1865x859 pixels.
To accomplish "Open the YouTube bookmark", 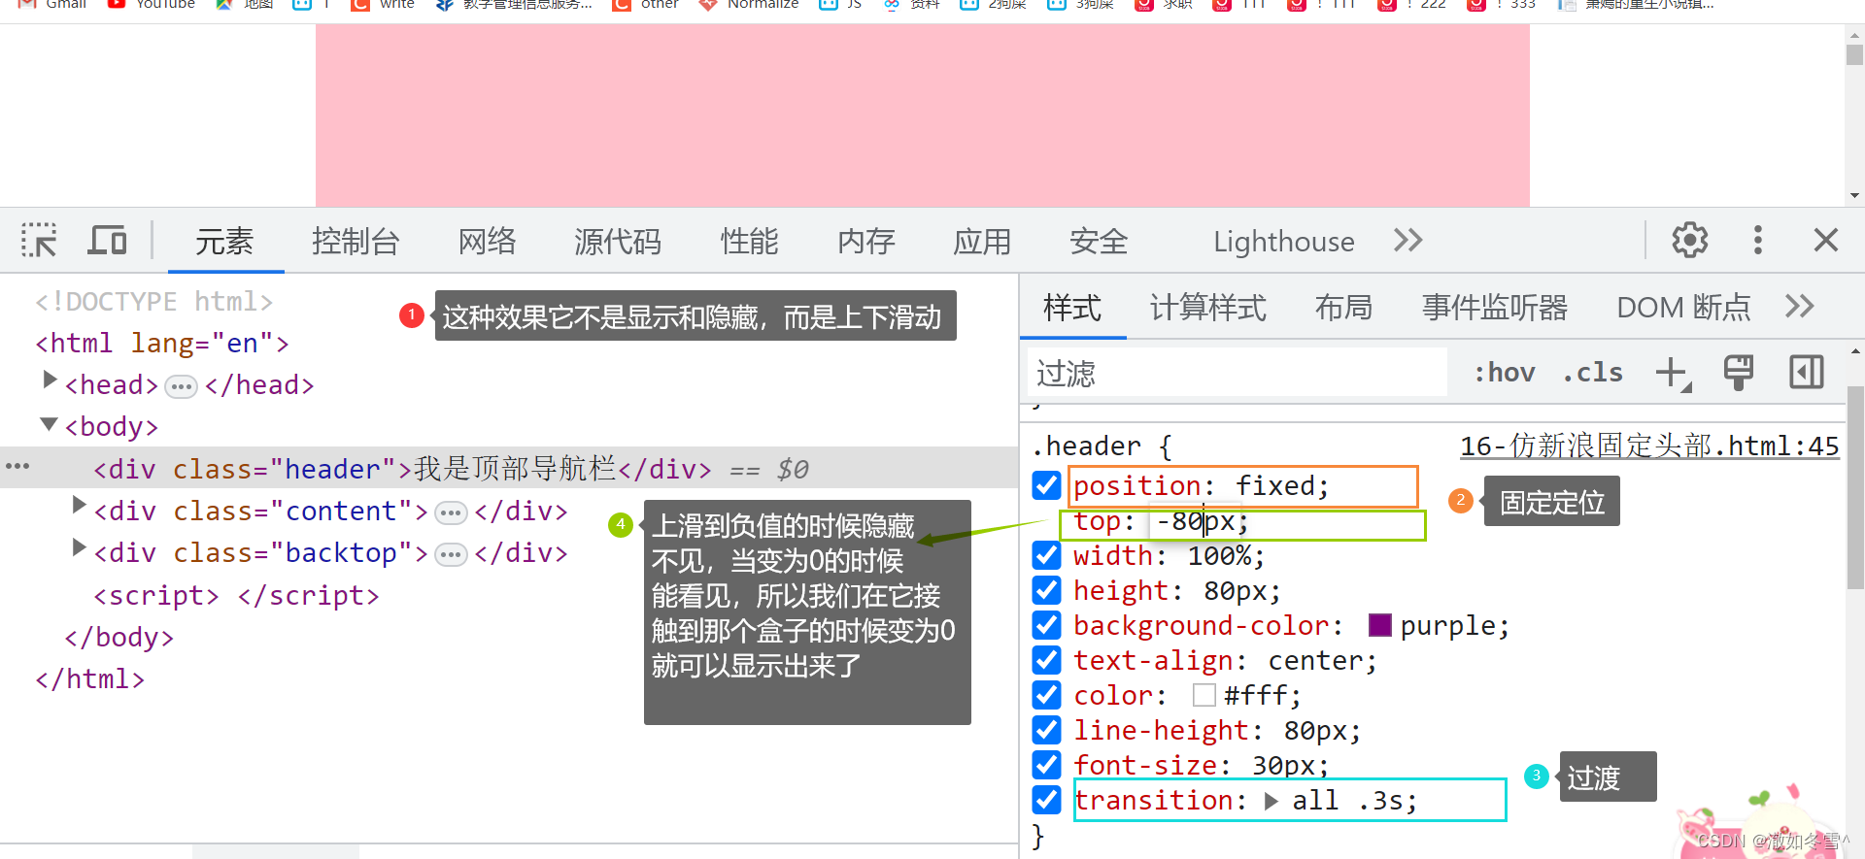I will (x=152, y=5).
